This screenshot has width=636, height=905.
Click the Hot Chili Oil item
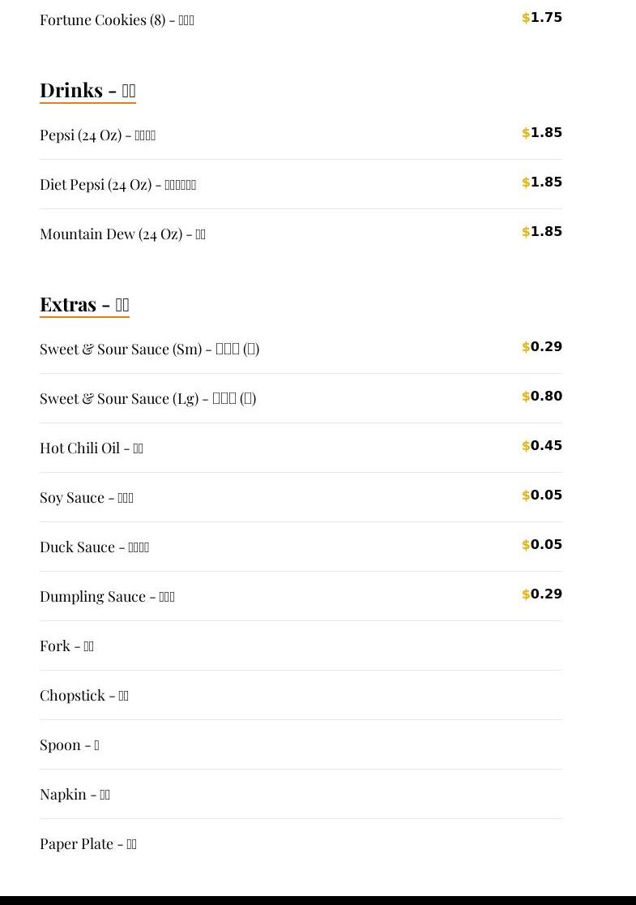pyautogui.click(x=91, y=448)
